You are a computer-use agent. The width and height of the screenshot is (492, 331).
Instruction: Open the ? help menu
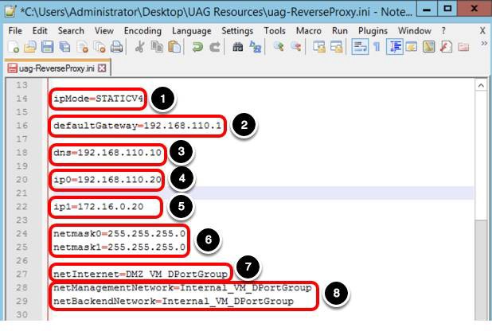(443, 31)
